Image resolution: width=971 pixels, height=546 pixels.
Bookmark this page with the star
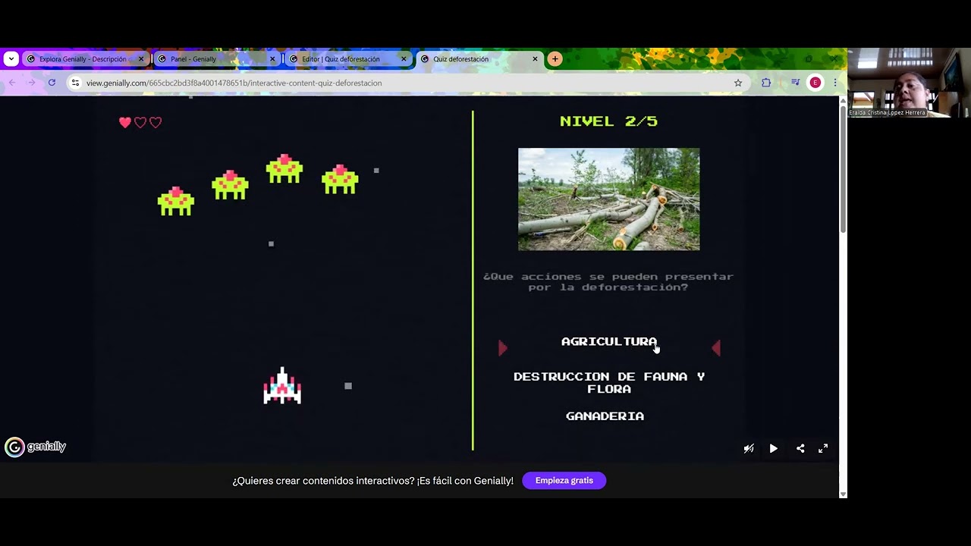point(737,83)
